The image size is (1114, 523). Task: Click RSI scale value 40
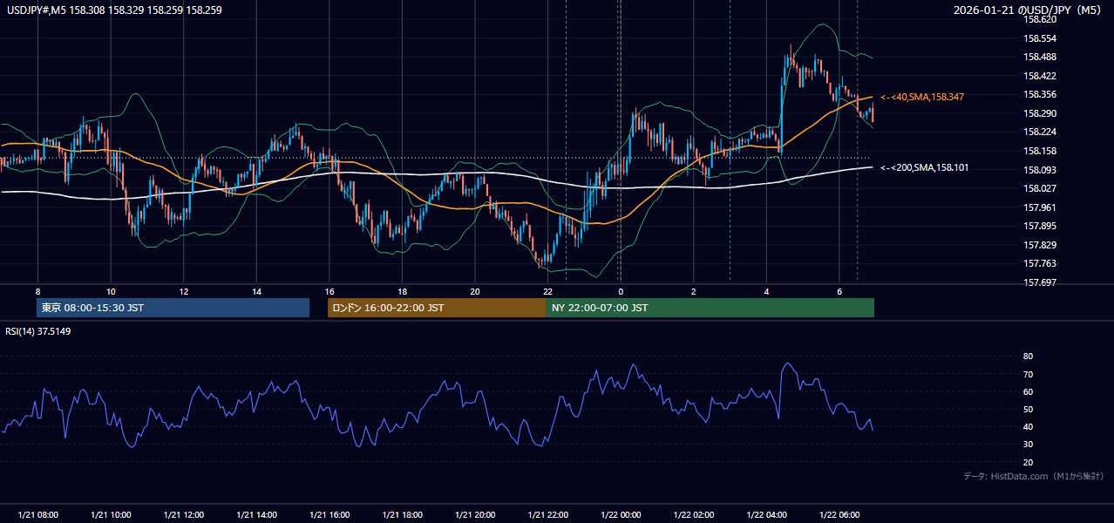[1028, 426]
